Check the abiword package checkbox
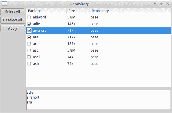 [x=29, y=17]
